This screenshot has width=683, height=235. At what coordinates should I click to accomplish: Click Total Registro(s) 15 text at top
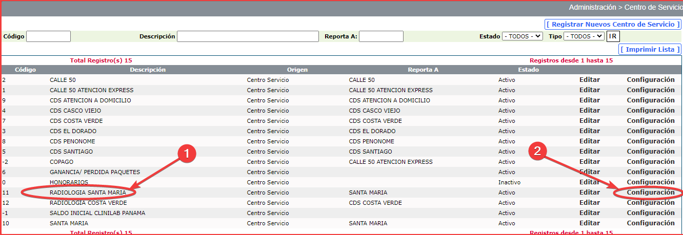click(101, 60)
